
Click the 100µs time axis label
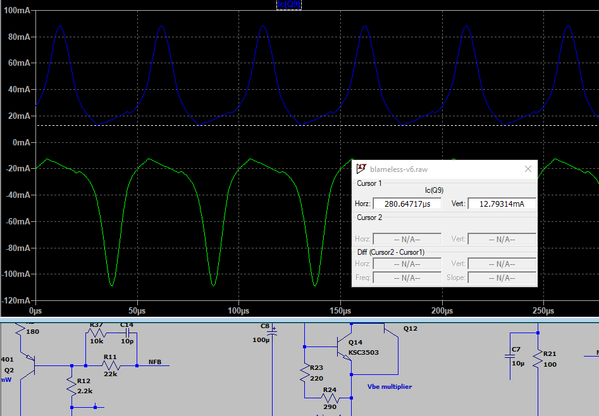pyautogui.click(x=238, y=310)
